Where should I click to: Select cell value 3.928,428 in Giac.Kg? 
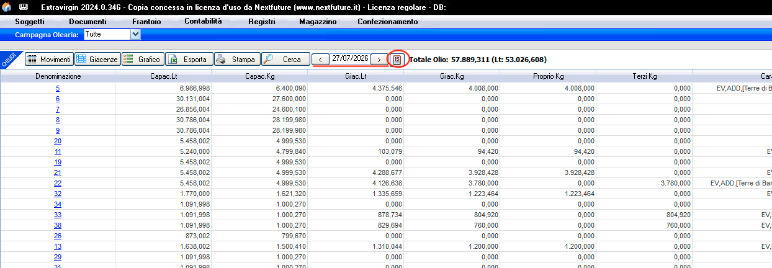pos(485,172)
